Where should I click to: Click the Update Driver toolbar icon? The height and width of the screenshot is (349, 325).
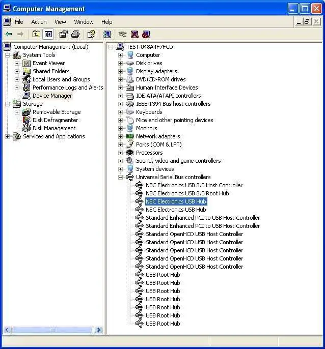pos(123,34)
